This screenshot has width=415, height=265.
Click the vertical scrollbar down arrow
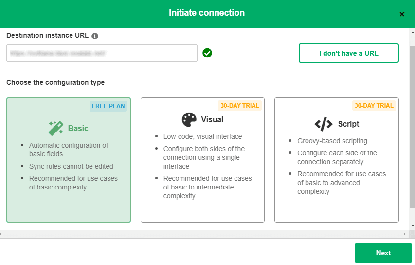(x=413, y=226)
